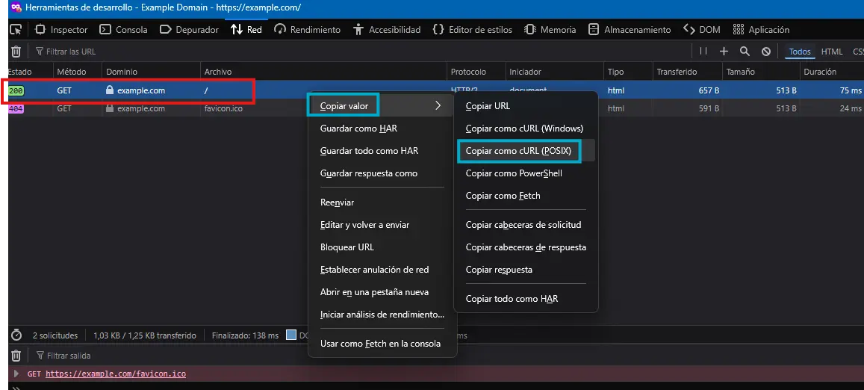Sort requests by the Duración column header
This screenshot has height=390, width=864.
[821, 72]
